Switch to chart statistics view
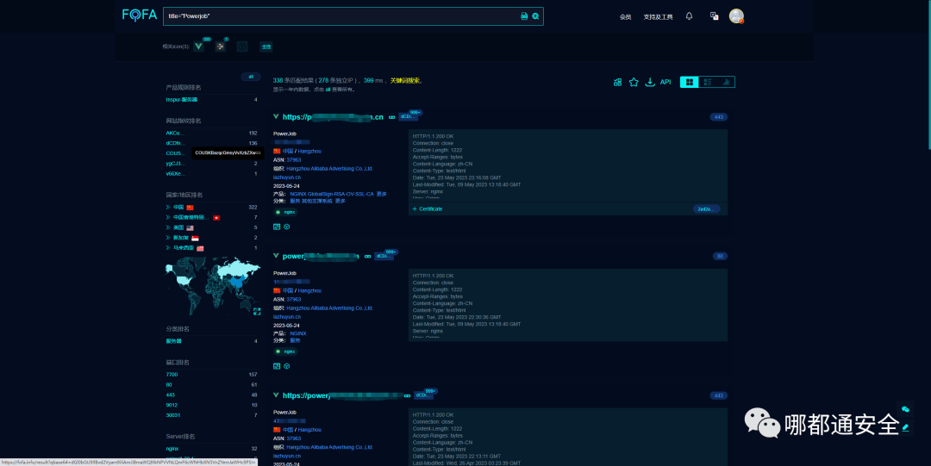This screenshot has height=466, width=931. 726,82
